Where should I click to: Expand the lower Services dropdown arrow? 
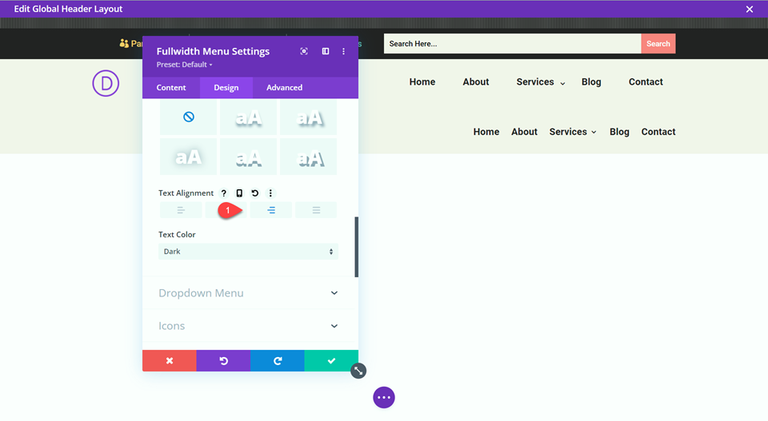(x=594, y=133)
